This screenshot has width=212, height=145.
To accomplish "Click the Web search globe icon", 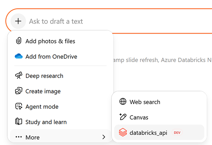I will (x=123, y=102).
